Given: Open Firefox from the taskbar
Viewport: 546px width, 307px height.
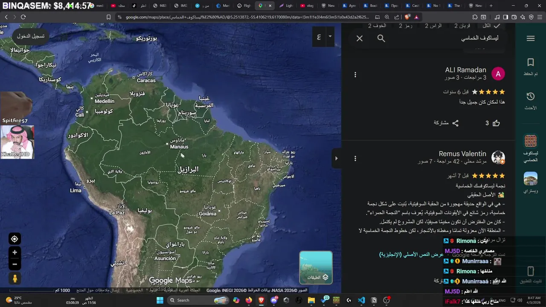Looking at the screenshot, I should pos(249,300).
